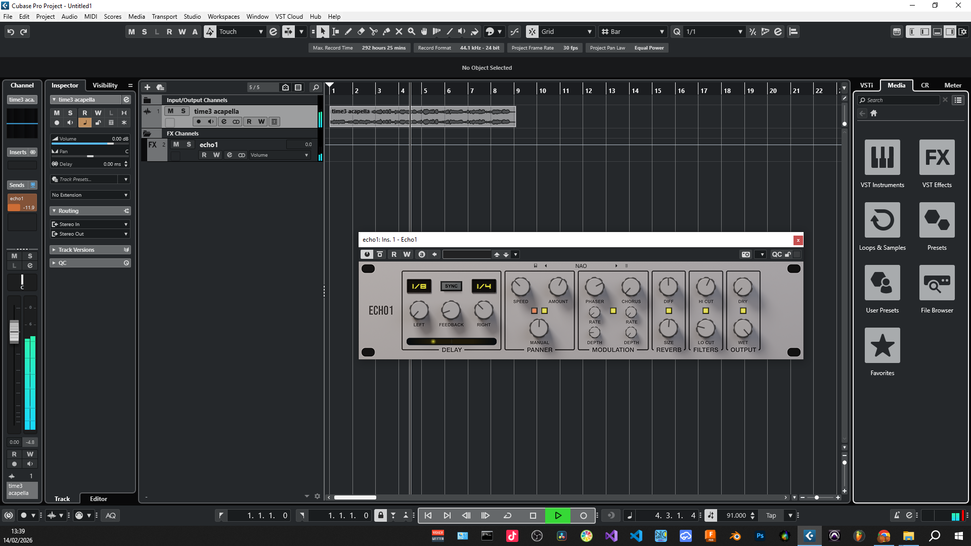Click the Add Track plus icon
The image size is (971, 546).
tap(147, 87)
